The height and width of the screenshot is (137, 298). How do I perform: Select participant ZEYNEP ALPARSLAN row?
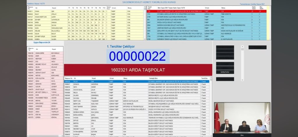[85, 20]
